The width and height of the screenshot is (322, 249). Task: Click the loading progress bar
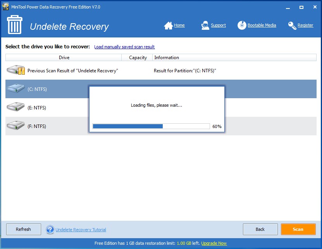(151, 126)
